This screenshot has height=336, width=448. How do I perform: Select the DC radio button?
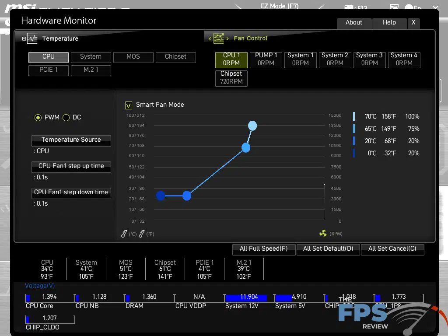pyautogui.click(x=66, y=117)
